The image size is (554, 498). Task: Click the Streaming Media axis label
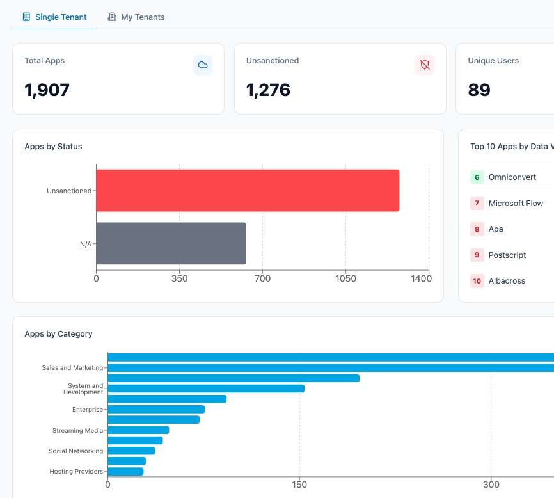tap(78, 431)
